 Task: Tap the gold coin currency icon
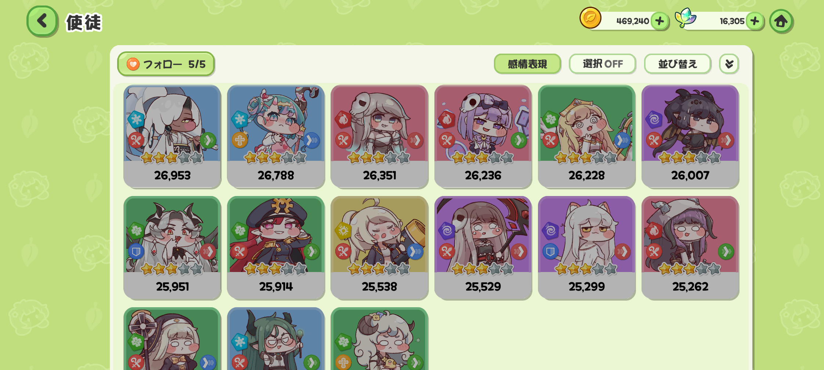[x=590, y=18]
